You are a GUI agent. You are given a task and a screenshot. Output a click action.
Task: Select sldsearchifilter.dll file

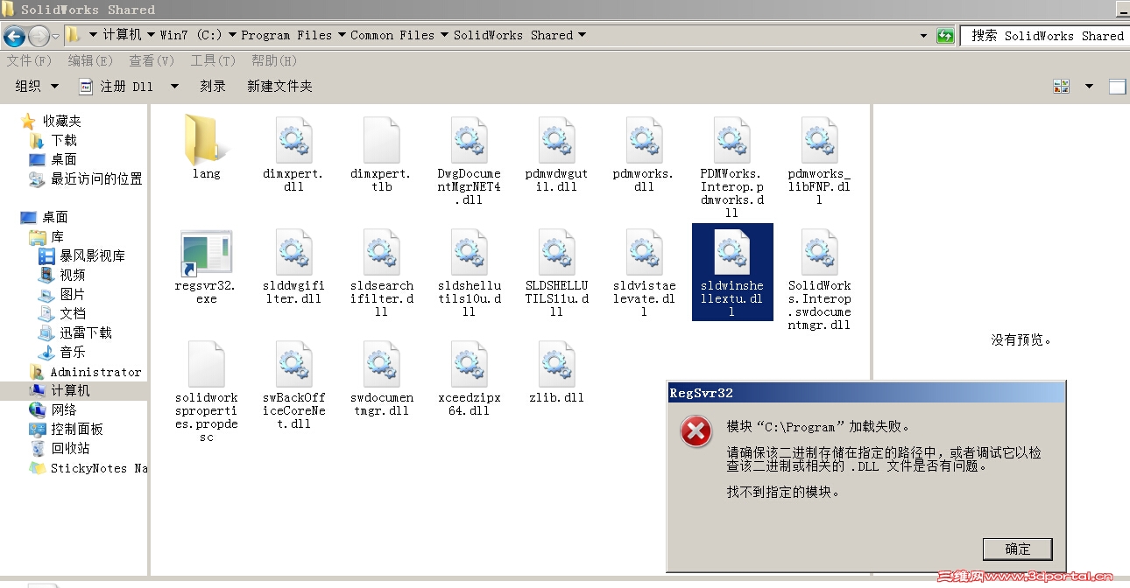point(382,272)
